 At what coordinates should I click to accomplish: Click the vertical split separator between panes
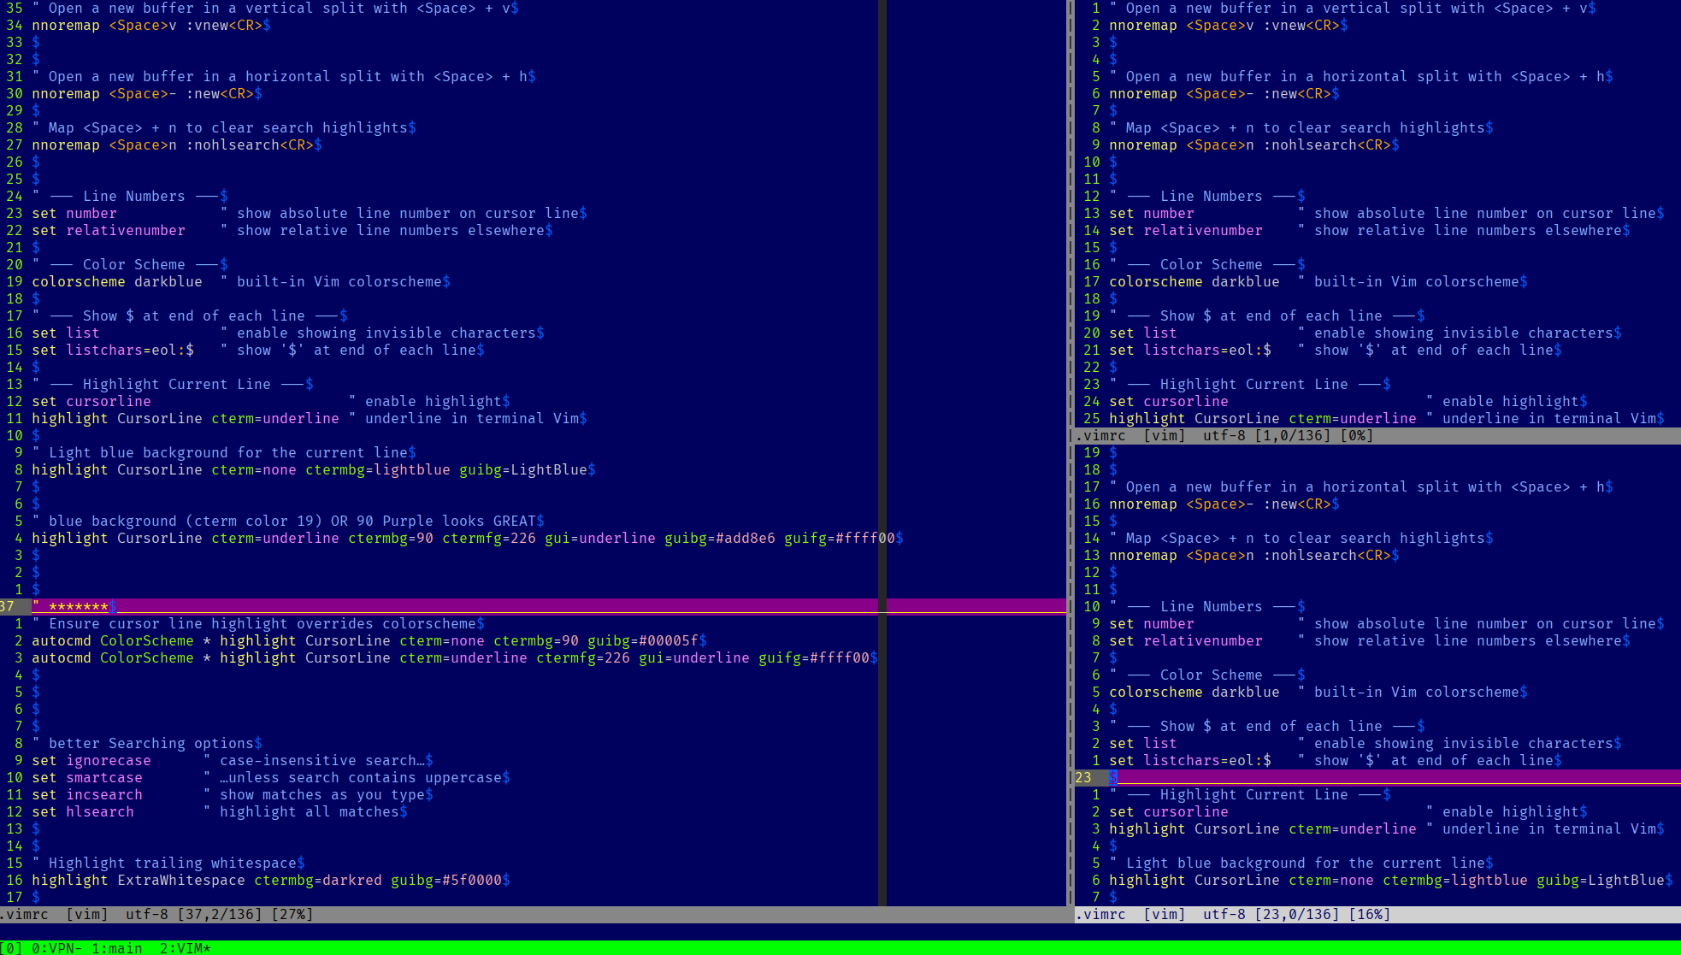click(x=1070, y=256)
